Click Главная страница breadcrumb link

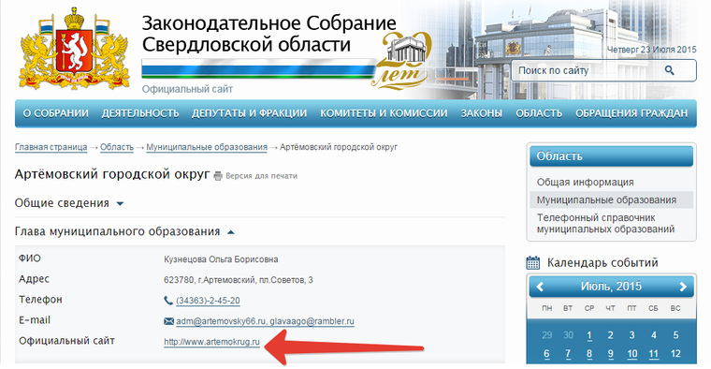(51, 147)
